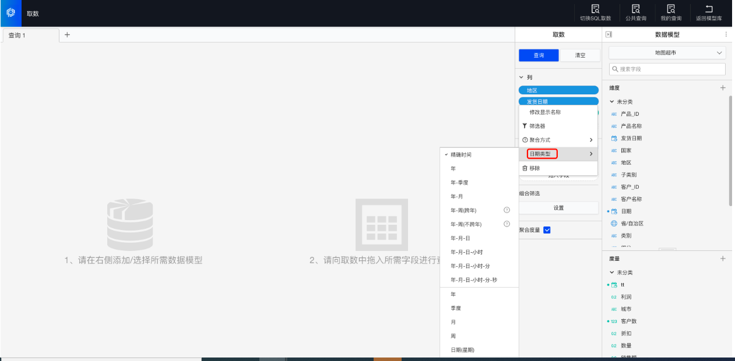Image resolution: width=735 pixels, height=361 pixels.
Task: Click the app logo icon
Action: tap(10, 12)
